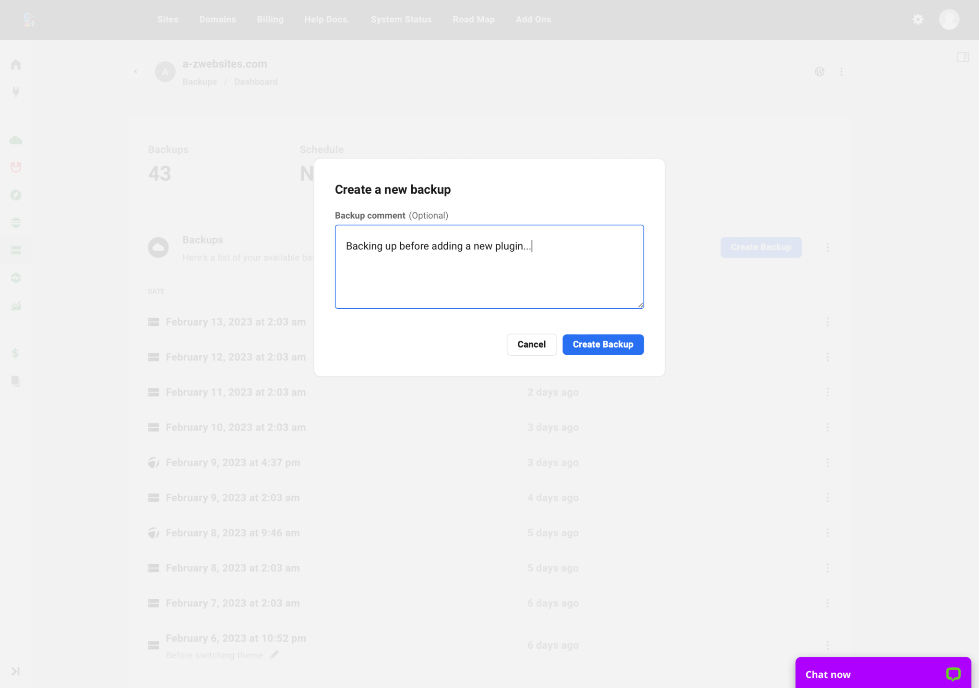979x688 pixels.
Task: Grab the textarea resize handle corner
Action: pos(640,305)
